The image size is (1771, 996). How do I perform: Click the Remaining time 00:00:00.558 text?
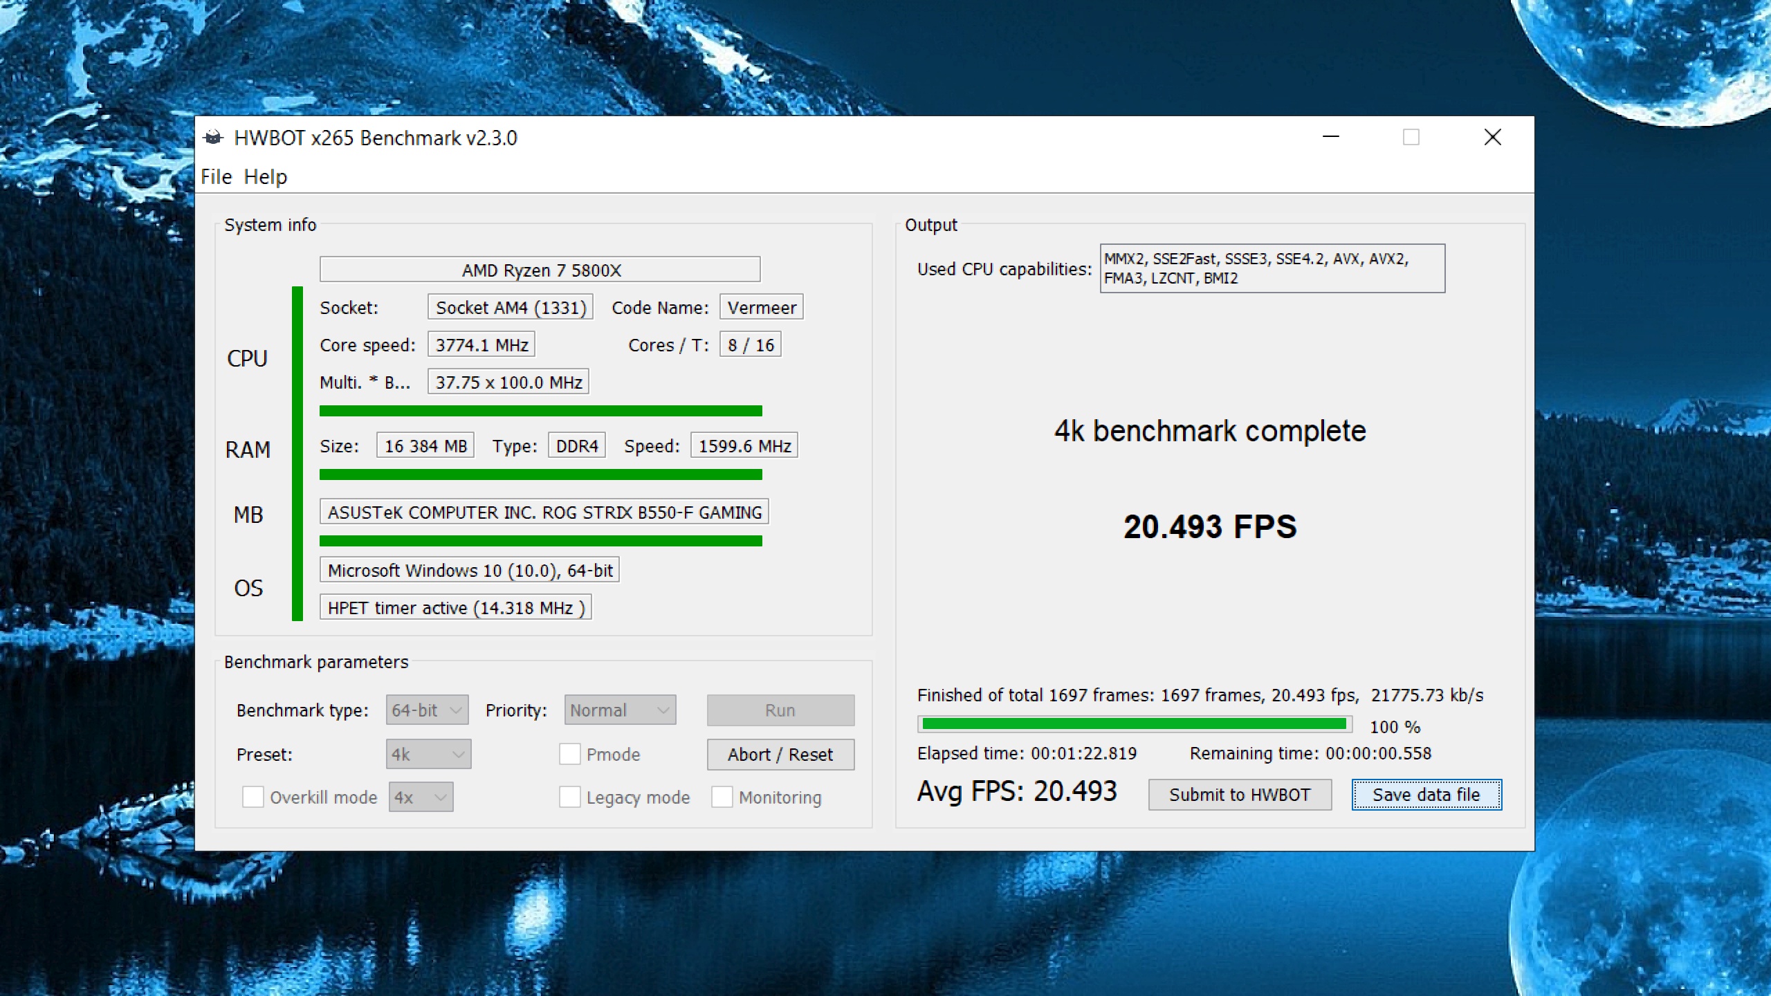point(1310,753)
